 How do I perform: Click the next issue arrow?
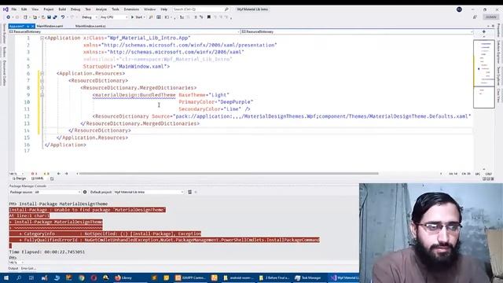66,174
